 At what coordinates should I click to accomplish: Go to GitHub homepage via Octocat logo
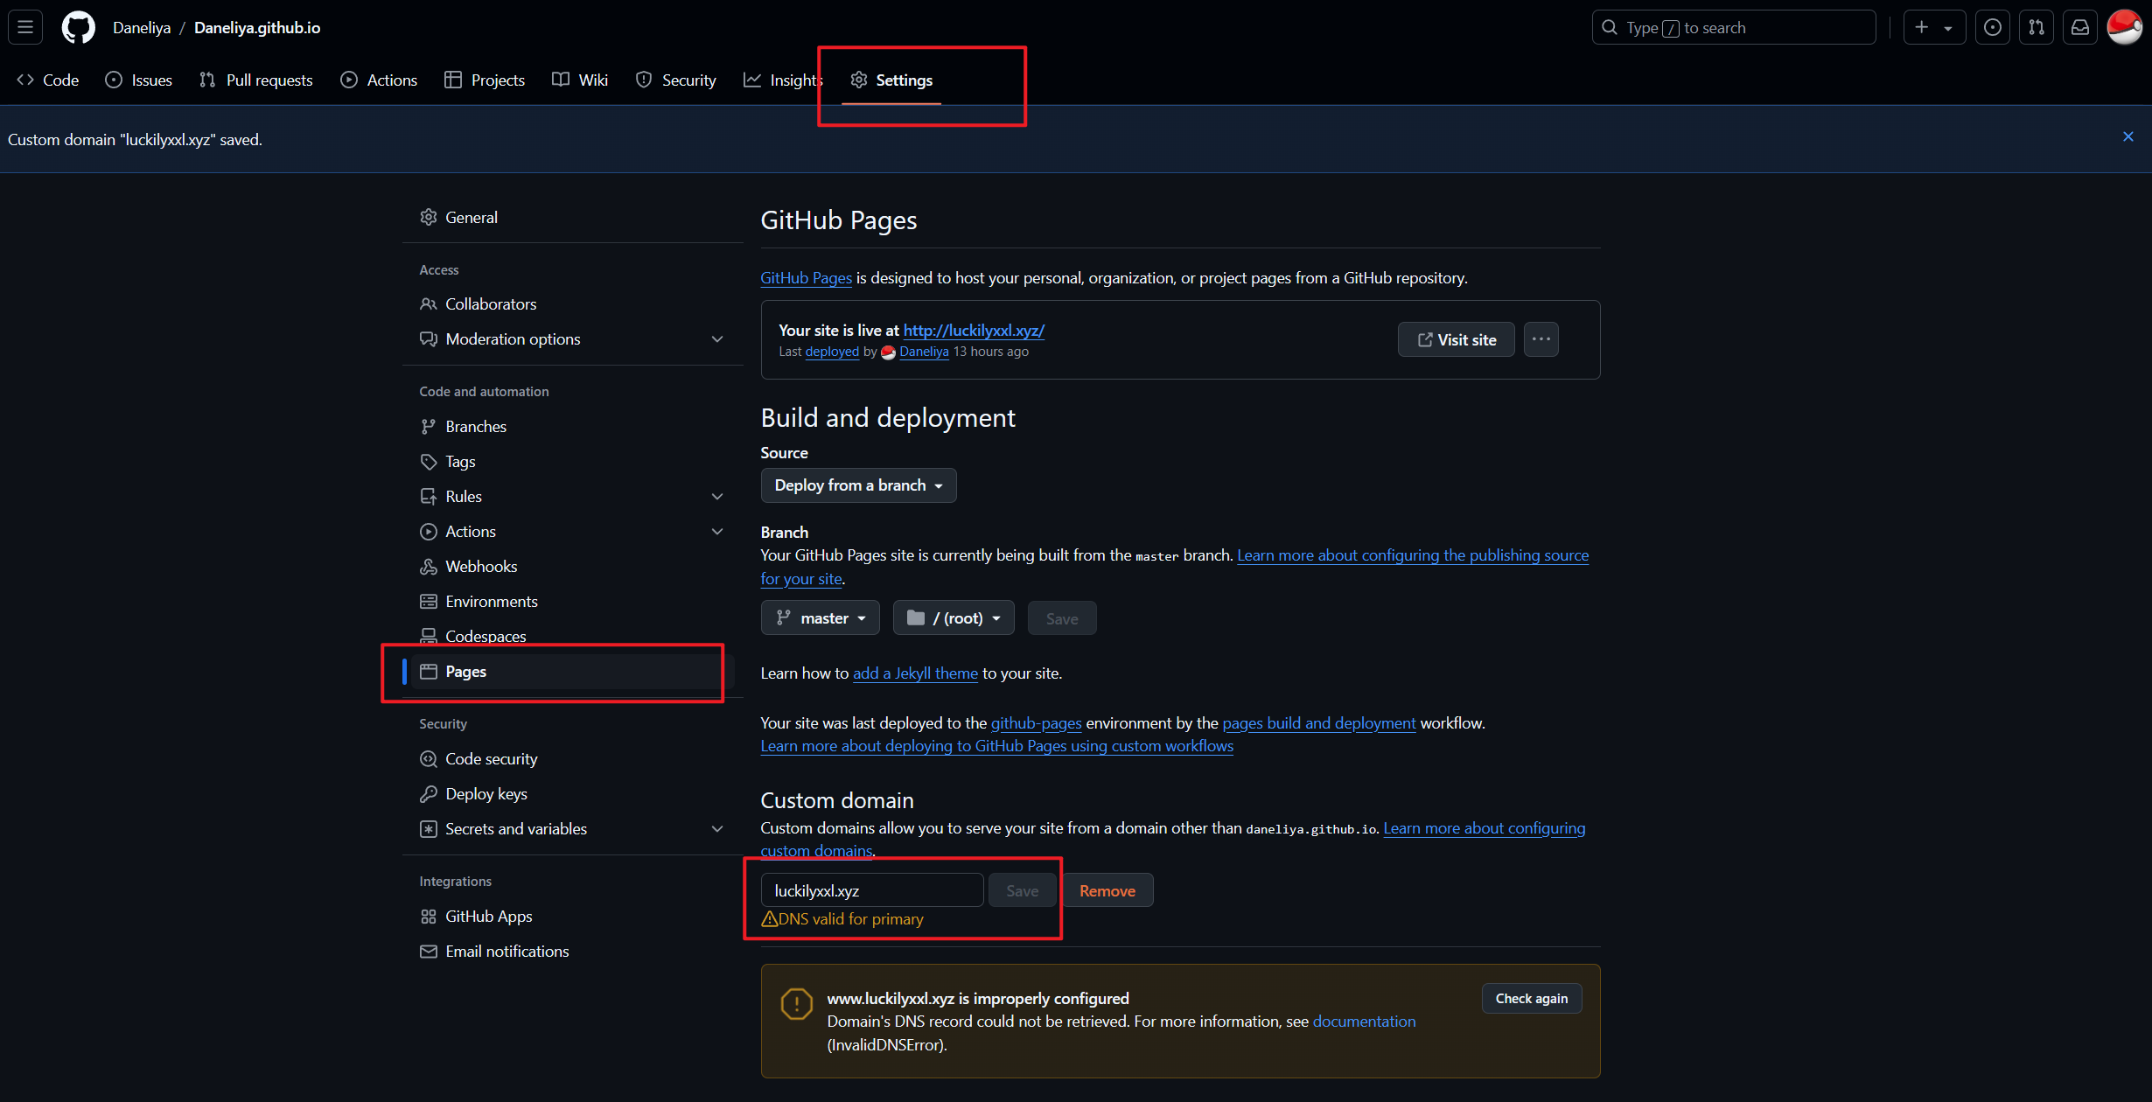tap(79, 27)
